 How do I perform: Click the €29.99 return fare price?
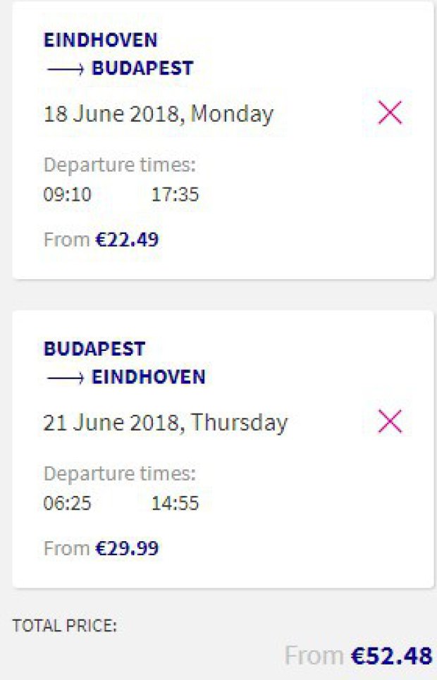pos(127,548)
